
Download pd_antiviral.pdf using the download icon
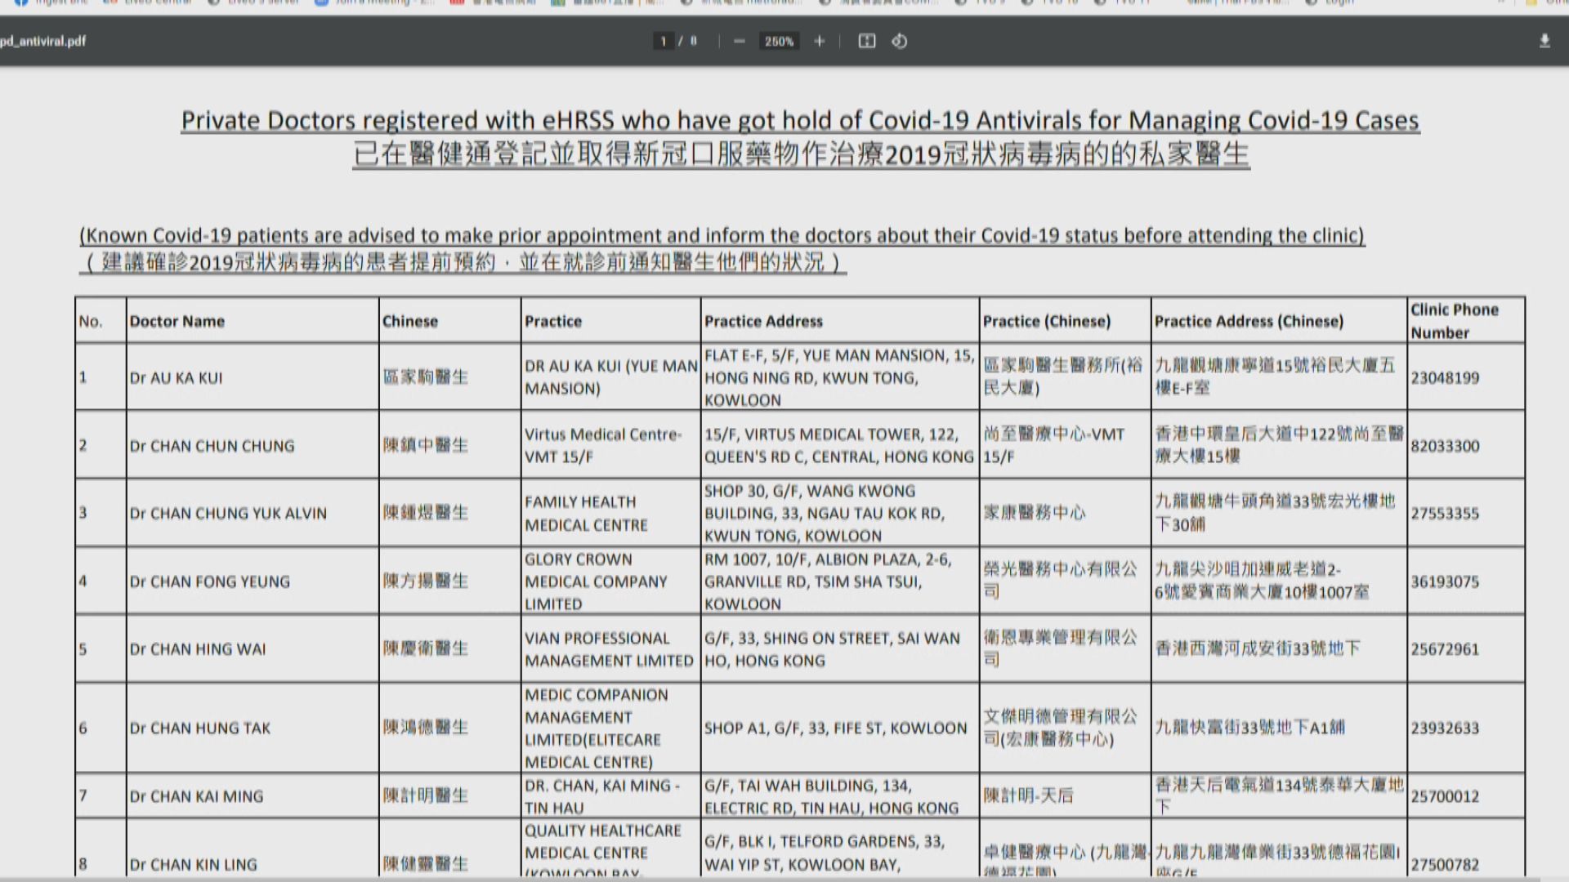(x=1544, y=39)
